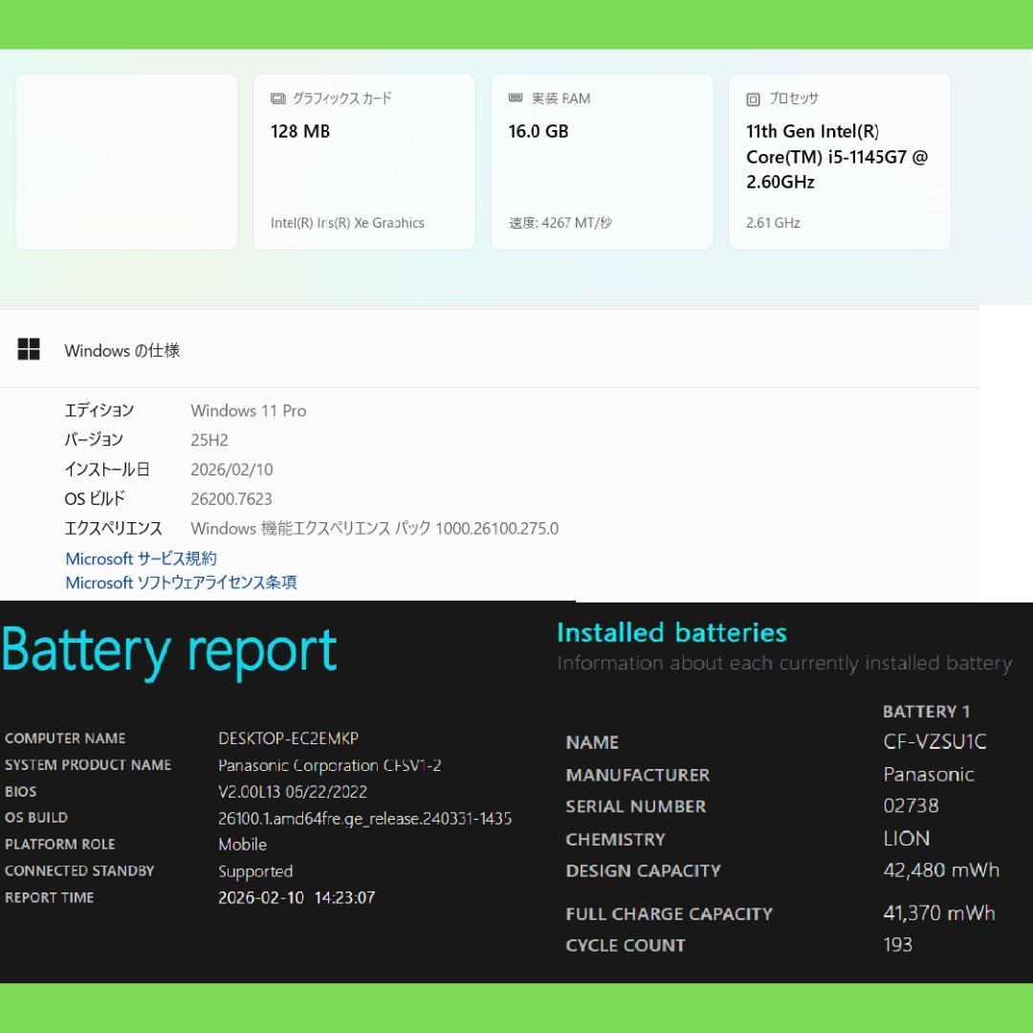The height and width of the screenshot is (1033, 1033).
Task: Click Panasonic Corporation CFSV1-2 value
Action: 329,765
